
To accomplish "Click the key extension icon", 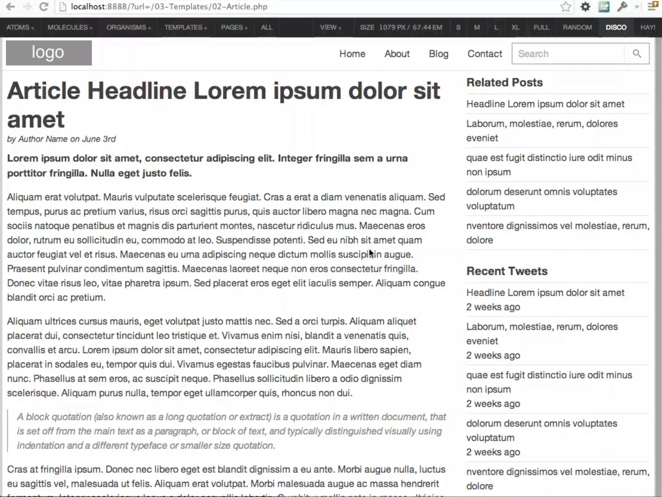I will click(x=622, y=7).
